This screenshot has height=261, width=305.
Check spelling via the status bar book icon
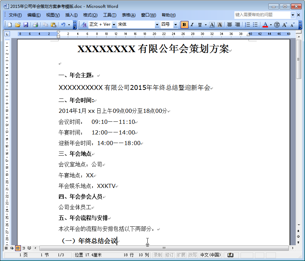point(230,255)
